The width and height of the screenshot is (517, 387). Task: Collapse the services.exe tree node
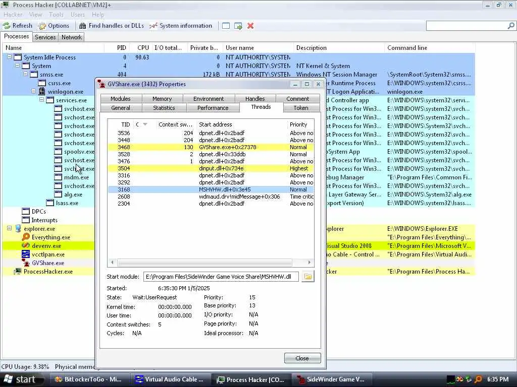(x=41, y=100)
